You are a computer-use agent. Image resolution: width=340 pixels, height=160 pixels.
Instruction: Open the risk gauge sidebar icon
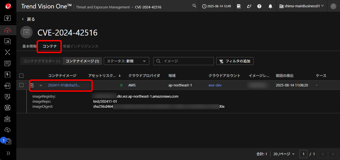pos(8,30)
